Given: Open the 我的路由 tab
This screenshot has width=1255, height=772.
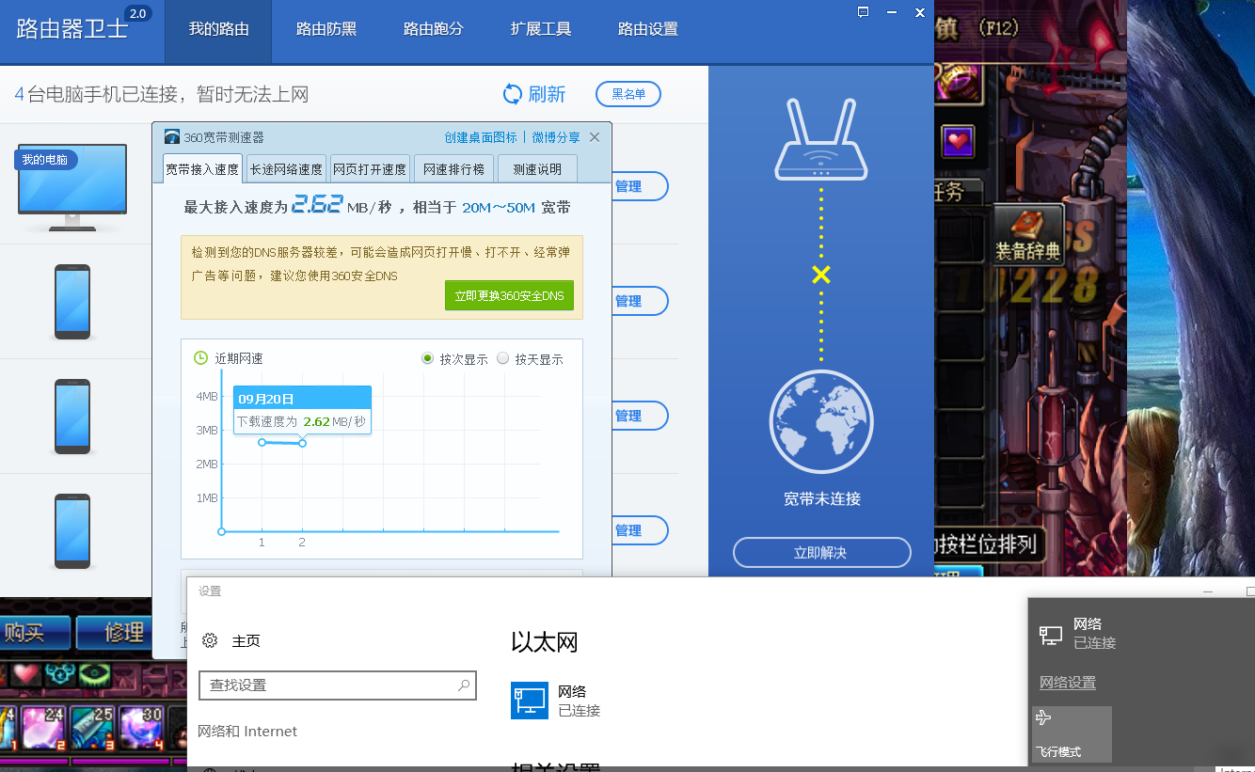Looking at the screenshot, I should [218, 29].
